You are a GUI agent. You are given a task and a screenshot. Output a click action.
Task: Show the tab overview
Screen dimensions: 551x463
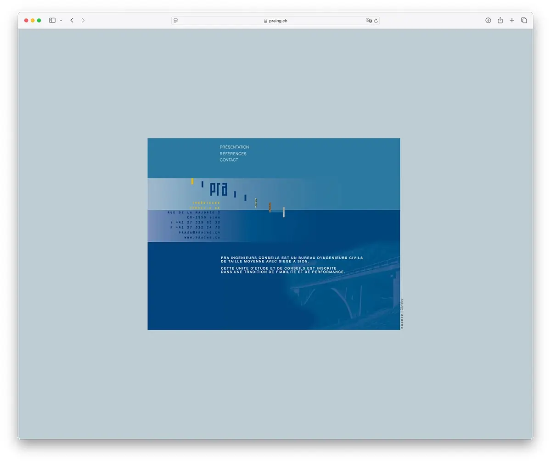point(524,20)
